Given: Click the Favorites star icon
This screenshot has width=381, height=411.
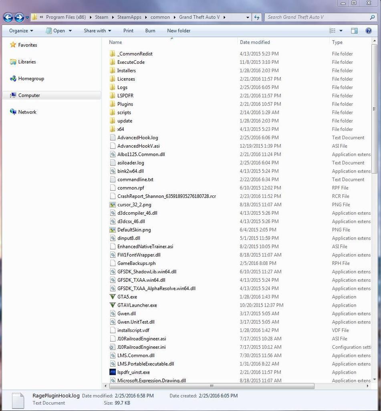Looking at the screenshot, I should click(x=13, y=45).
